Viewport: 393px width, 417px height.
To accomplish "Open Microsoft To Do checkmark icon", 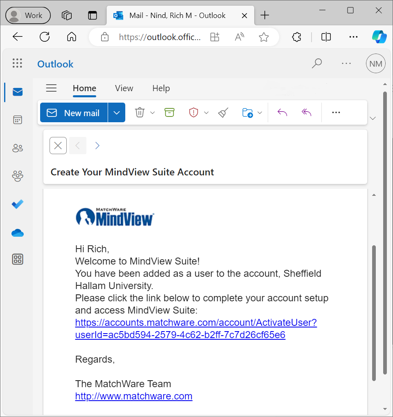I will tap(17, 204).
